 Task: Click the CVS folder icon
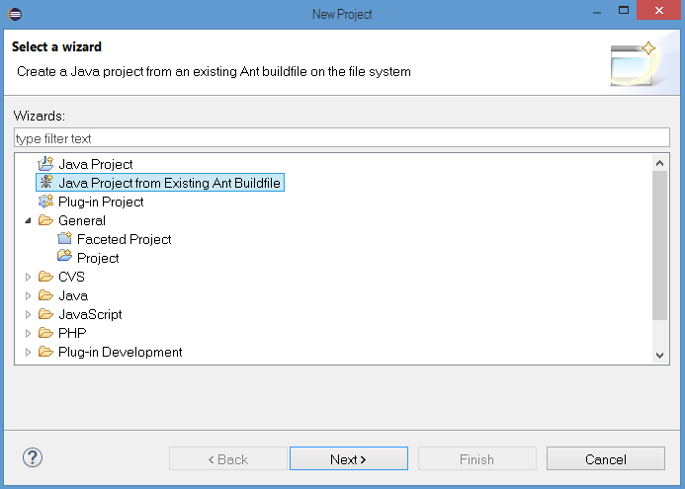[x=45, y=277]
